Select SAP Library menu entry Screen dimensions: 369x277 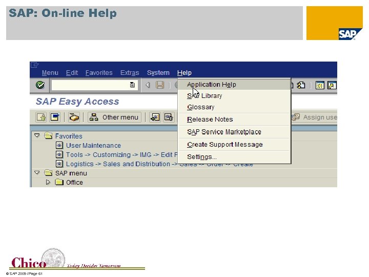coord(234,96)
